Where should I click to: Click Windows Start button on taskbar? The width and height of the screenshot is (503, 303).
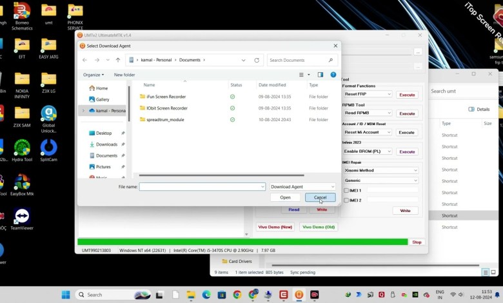pos(66,295)
